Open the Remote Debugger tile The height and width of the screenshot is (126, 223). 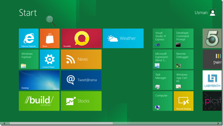(x=183, y=59)
